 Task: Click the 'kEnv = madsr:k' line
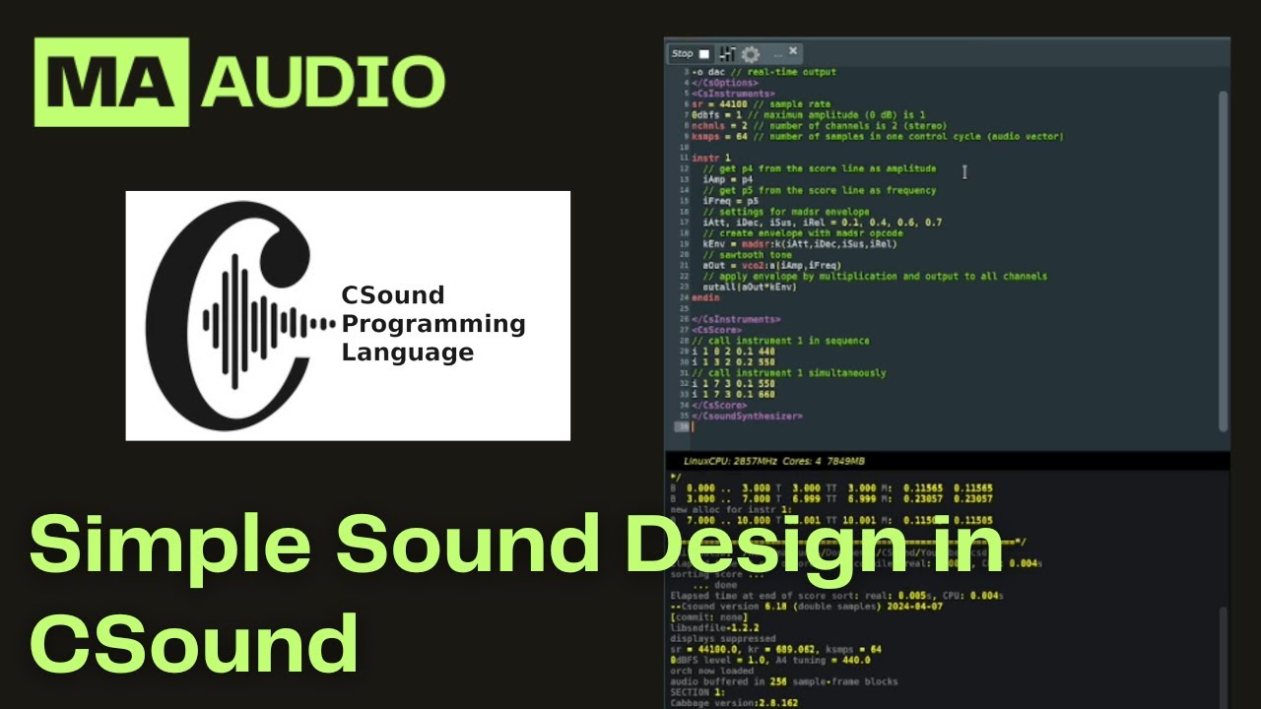(799, 244)
